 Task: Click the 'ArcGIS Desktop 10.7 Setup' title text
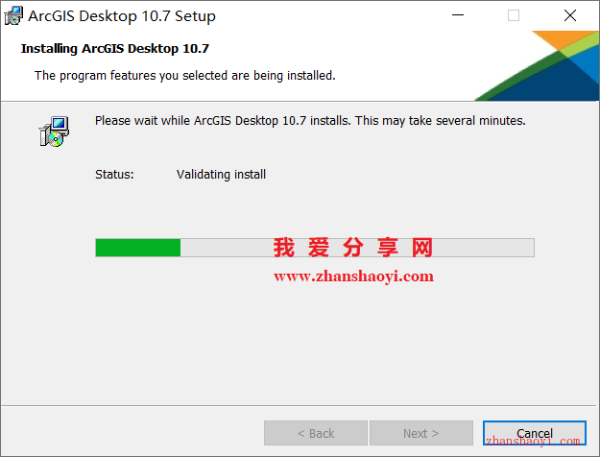tap(122, 16)
